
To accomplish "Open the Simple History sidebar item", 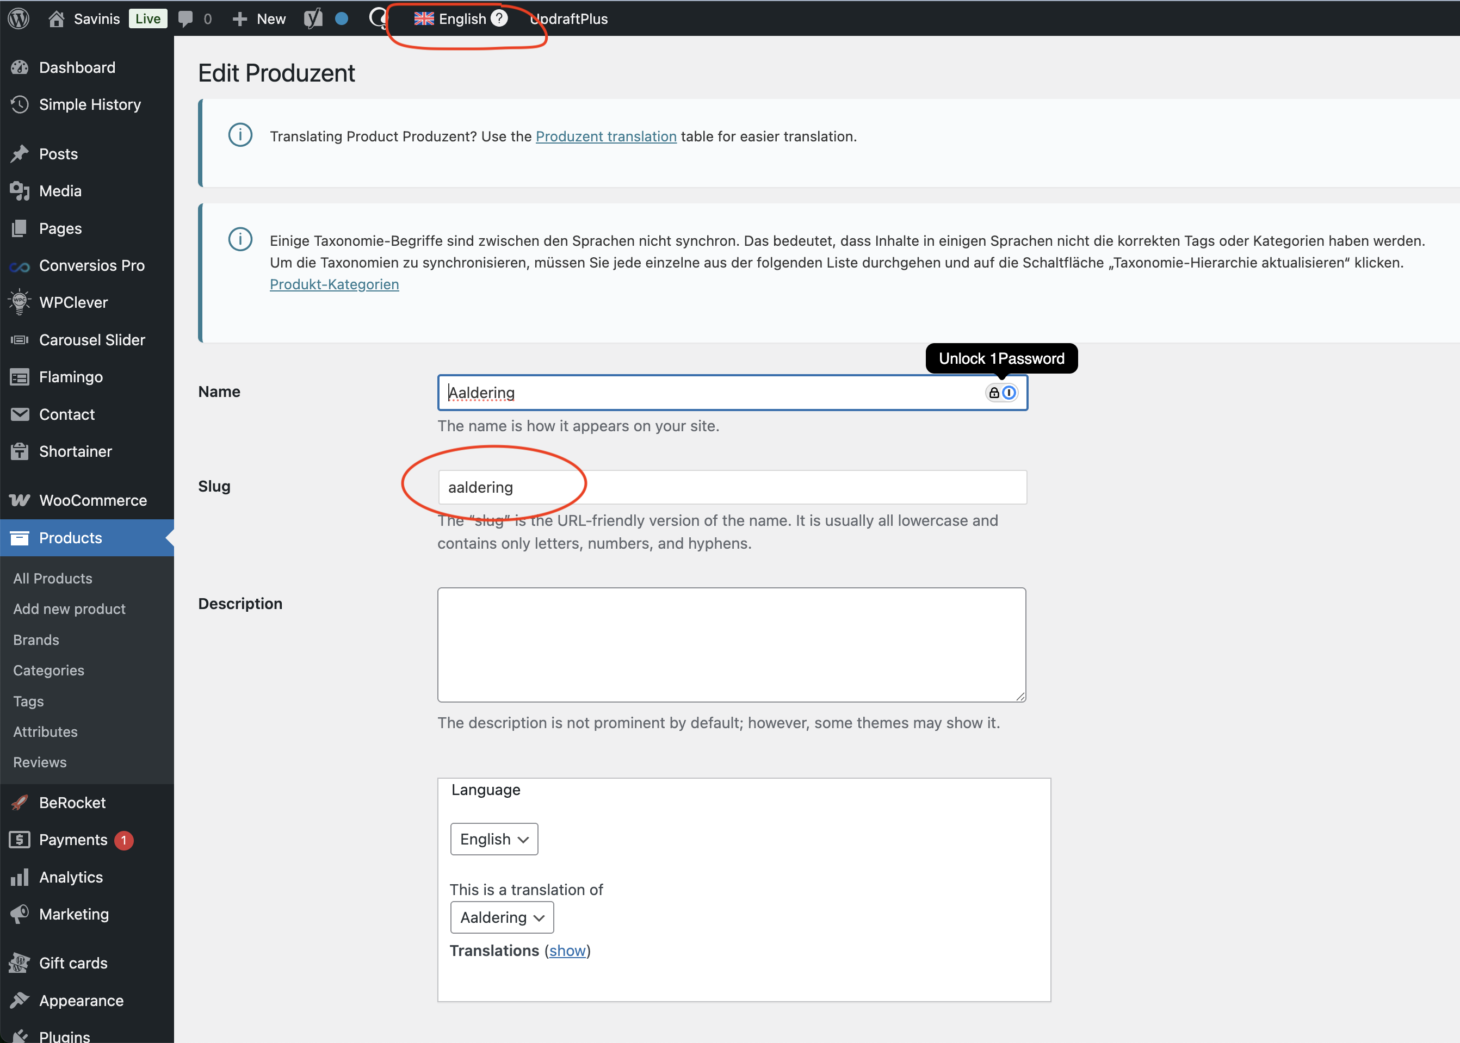I will 89,105.
